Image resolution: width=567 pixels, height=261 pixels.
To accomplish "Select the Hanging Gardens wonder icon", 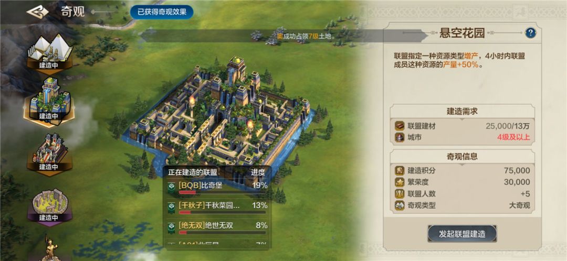I will point(49,102).
